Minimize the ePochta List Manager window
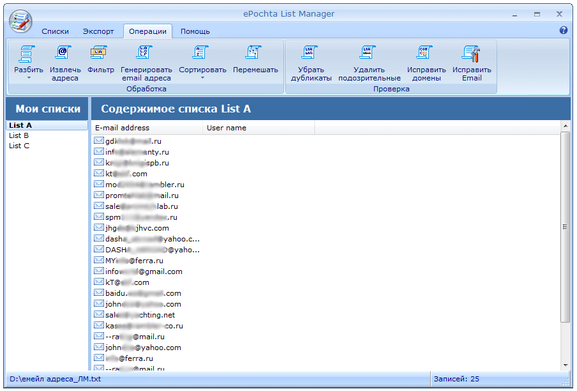 click(x=514, y=14)
